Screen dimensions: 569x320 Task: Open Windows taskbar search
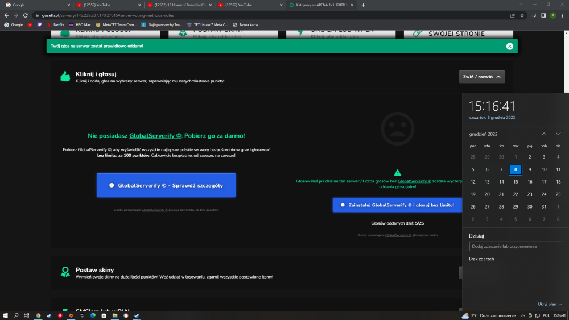click(16, 315)
